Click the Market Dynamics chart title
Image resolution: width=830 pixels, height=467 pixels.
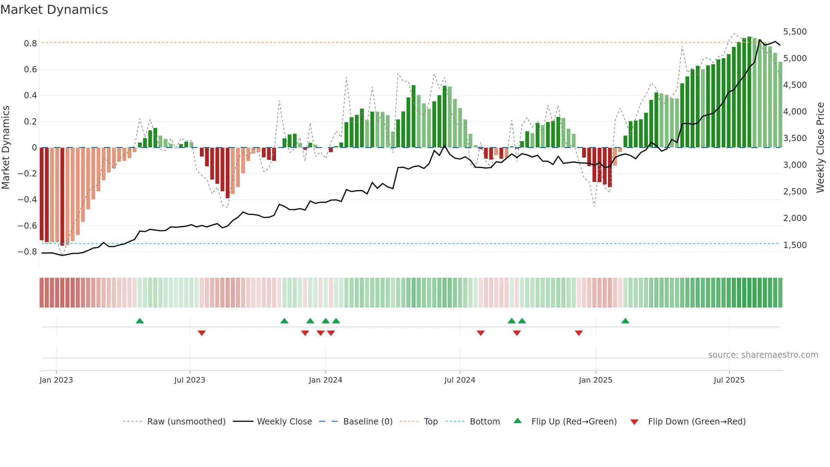pos(54,10)
